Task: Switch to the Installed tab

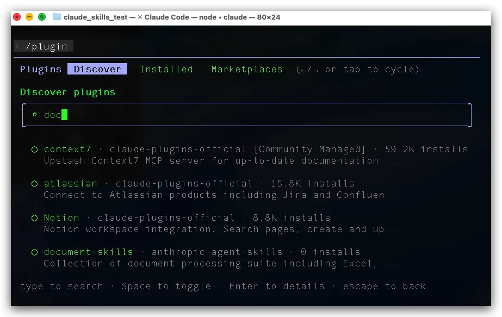Action: pyautogui.click(x=166, y=69)
